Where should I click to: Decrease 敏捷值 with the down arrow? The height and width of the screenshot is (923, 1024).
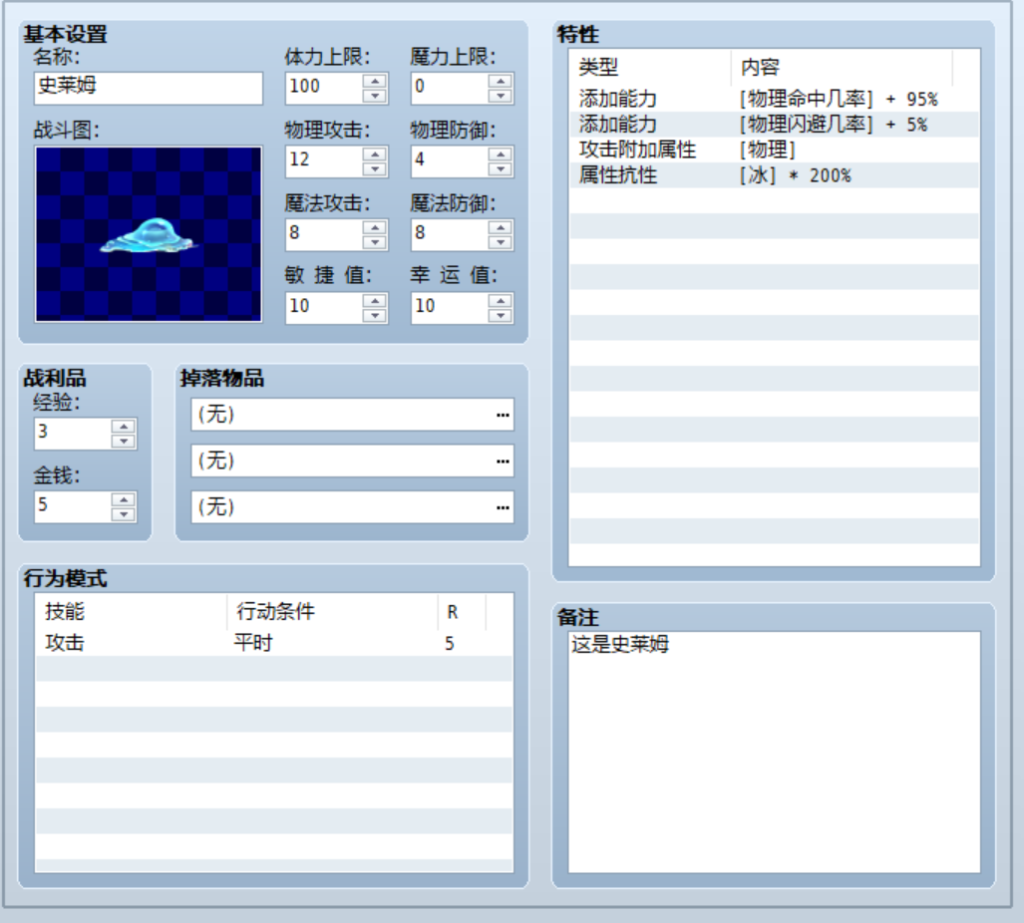tap(375, 315)
